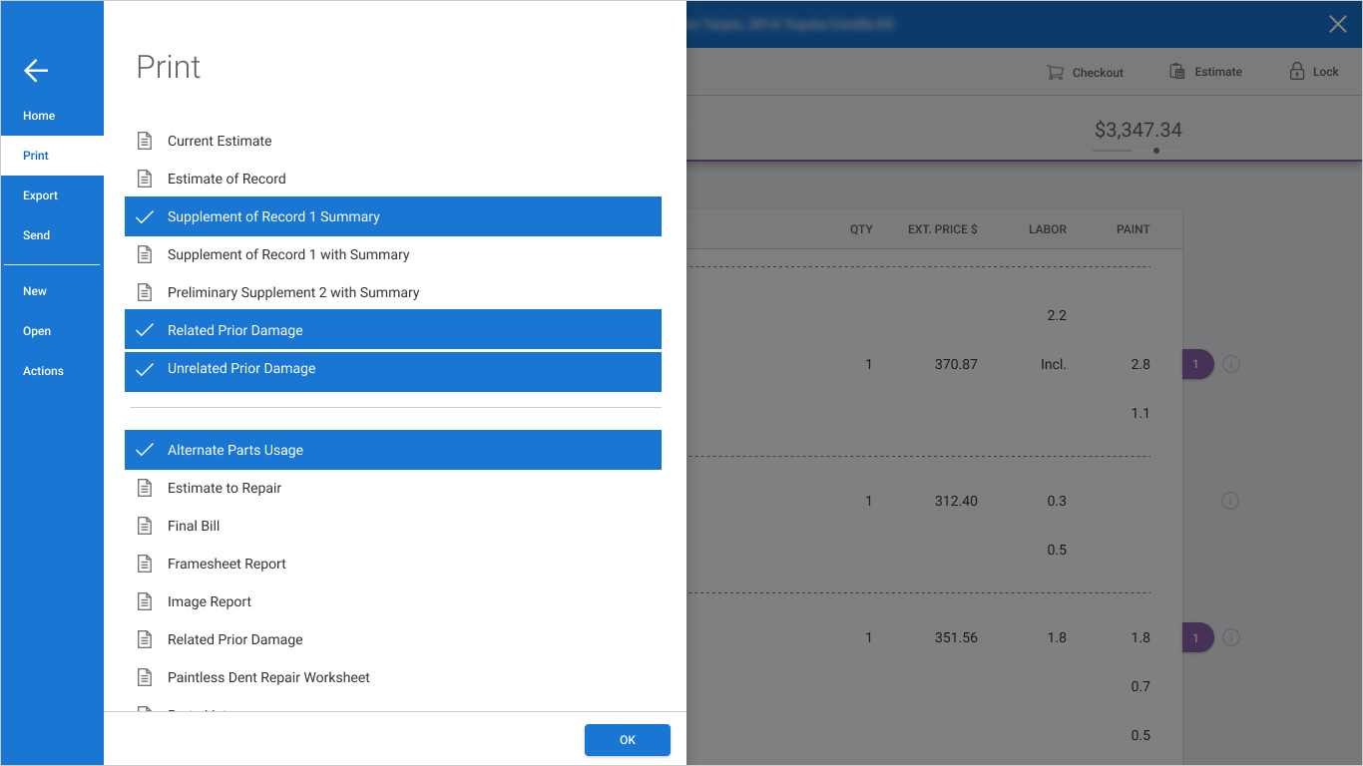Click the Checkout cart icon

[x=1055, y=72]
